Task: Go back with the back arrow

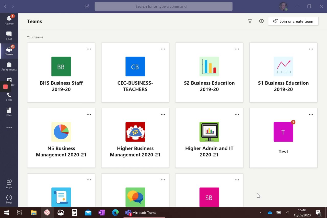Action: (5, 6)
